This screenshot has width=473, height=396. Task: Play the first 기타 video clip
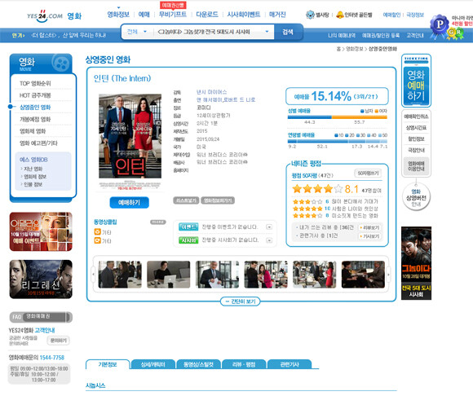click(97, 232)
